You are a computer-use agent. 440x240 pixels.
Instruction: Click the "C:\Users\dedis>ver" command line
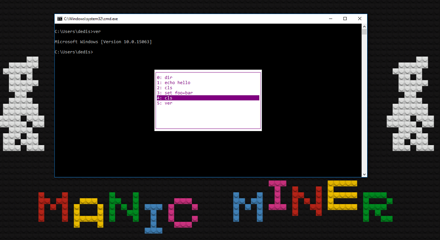(x=78, y=31)
